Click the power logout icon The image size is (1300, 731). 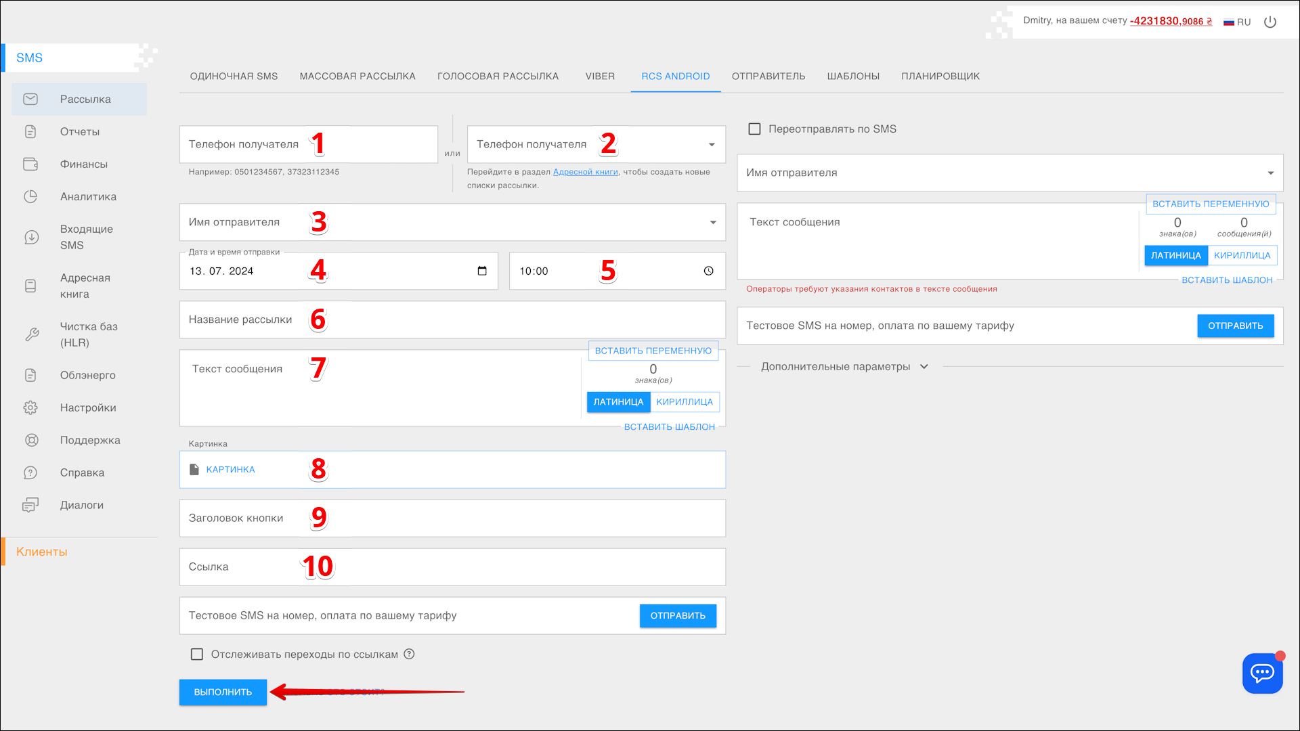click(1270, 22)
